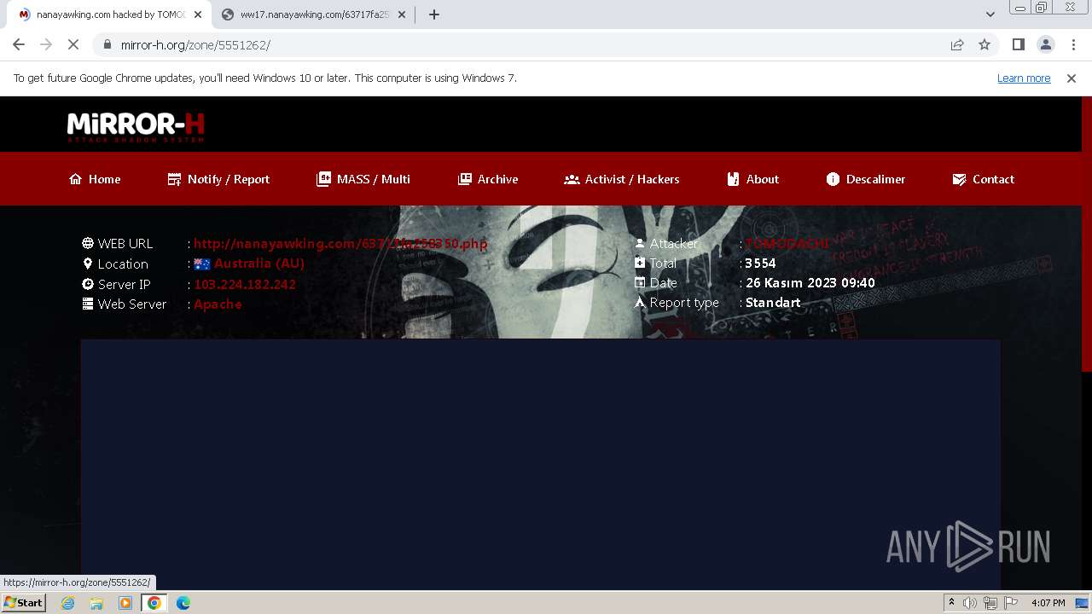
Task: Open the Archive page
Action: [x=488, y=179]
